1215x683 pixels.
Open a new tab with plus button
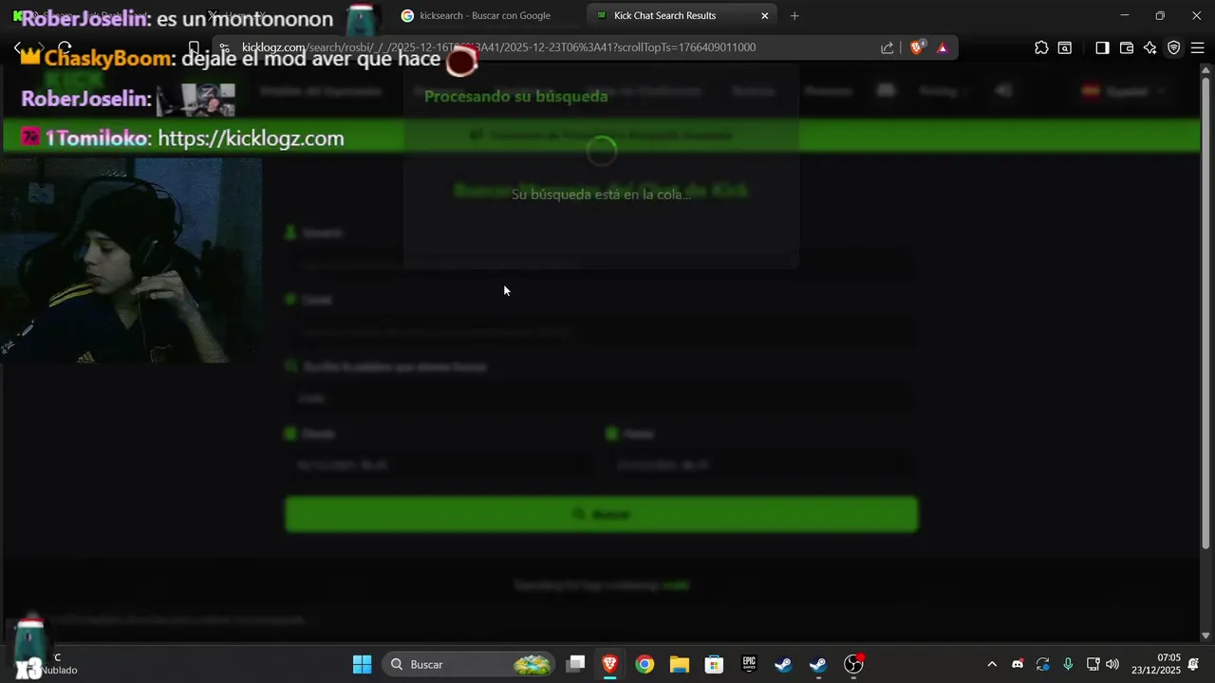coord(794,15)
